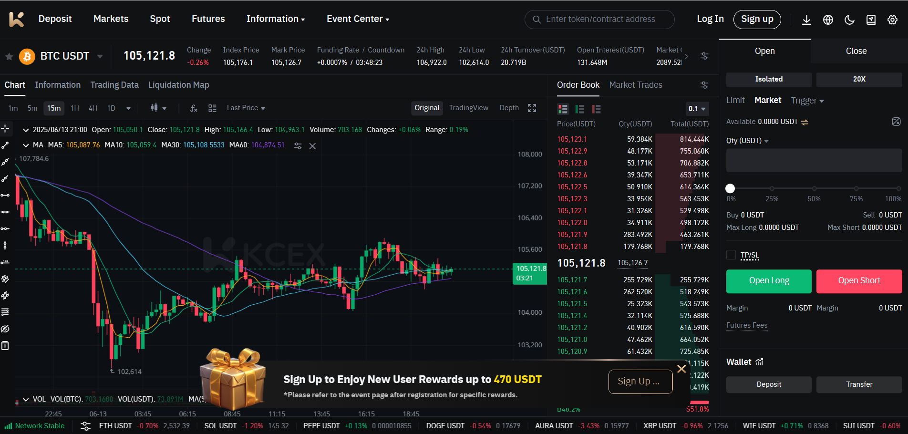Open the drawings list tool
The width and height of the screenshot is (908, 434).
(x=5, y=312)
